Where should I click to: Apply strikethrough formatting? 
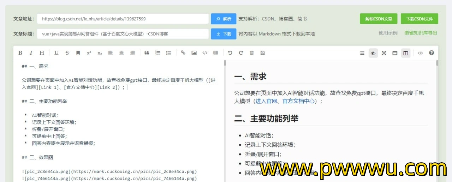click(x=67, y=53)
